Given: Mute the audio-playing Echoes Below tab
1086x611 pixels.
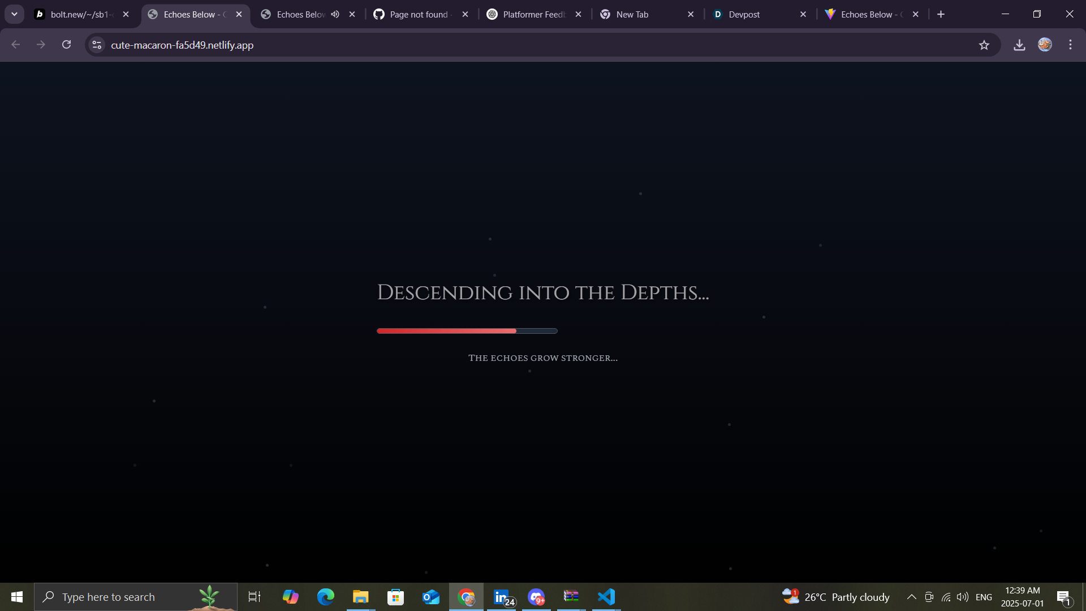Looking at the screenshot, I should (x=335, y=14).
